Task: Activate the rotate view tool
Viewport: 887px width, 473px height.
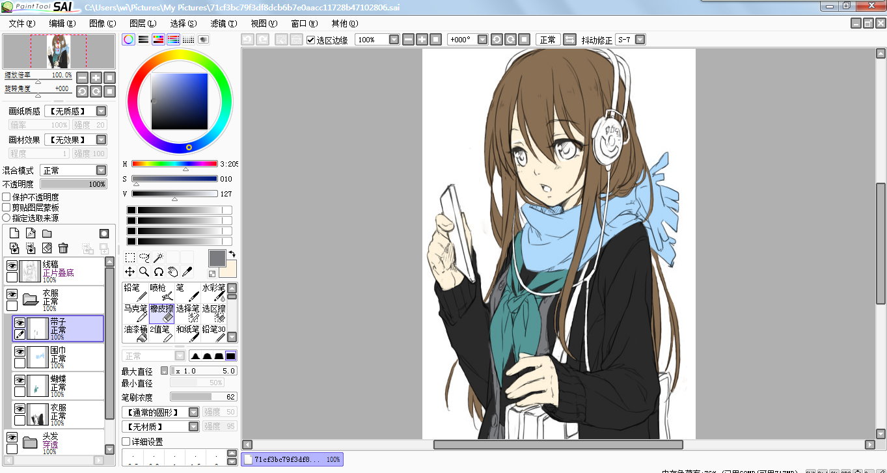Action: pos(159,272)
